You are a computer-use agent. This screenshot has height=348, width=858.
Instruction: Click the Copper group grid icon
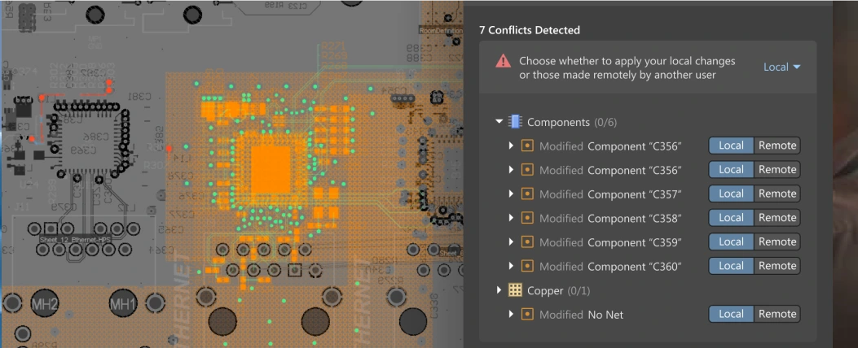pos(515,290)
